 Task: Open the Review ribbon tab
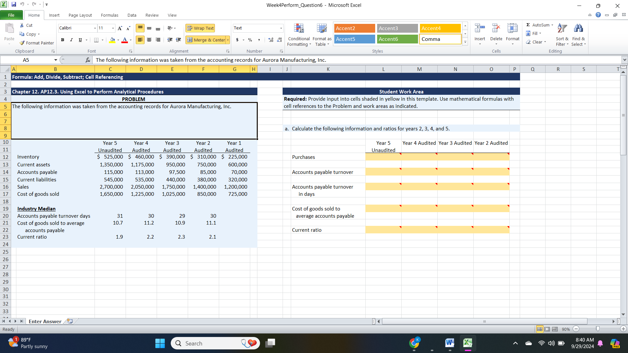pyautogui.click(x=152, y=15)
